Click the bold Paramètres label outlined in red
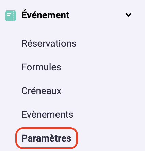 pos(47,138)
